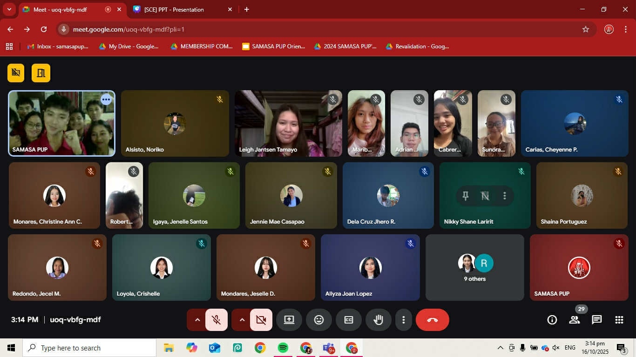Open more options on SAMASA PUP video tile
The height and width of the screenshot is (357, 636).
click(x=106, y=99)
